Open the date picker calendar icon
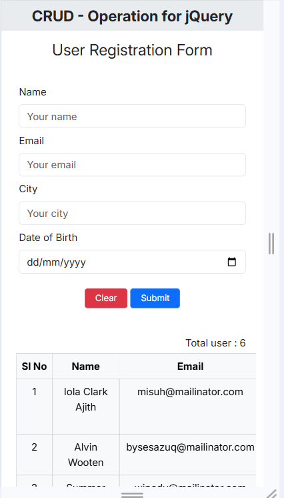The width and height of the screenshot is (284, 498). [x=232, y=262]
